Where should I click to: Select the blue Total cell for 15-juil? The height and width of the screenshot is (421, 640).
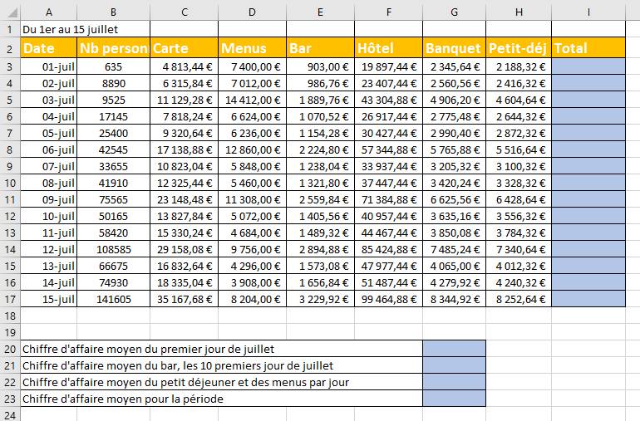pos(588,300)
